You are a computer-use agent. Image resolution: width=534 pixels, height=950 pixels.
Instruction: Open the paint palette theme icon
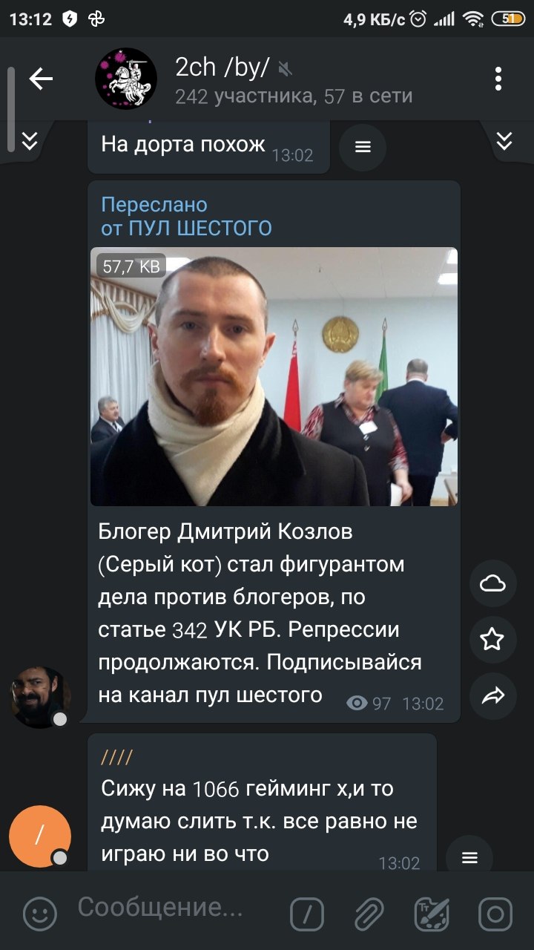coord(432,913)
